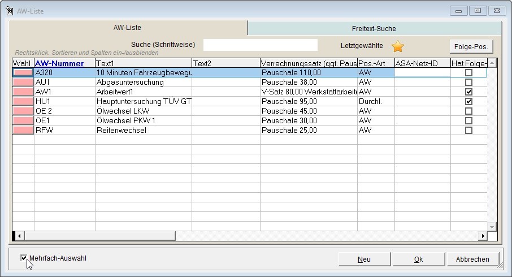Click the Pauschale 95,00 cell
Image resolution: width=512 pixels, height=277 pixels.
[x=309, y=101]
